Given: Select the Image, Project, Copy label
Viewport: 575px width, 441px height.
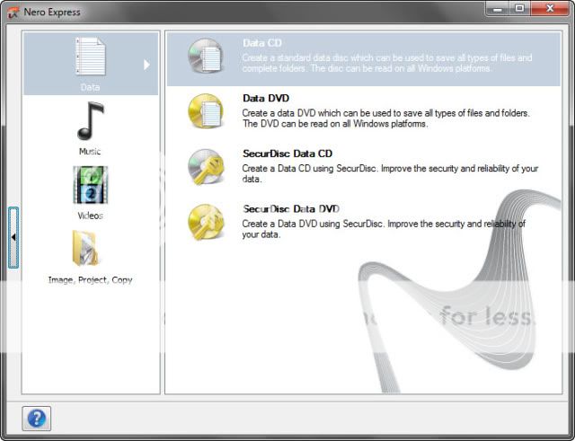Looking at the screenshot, I should (90, 280).
